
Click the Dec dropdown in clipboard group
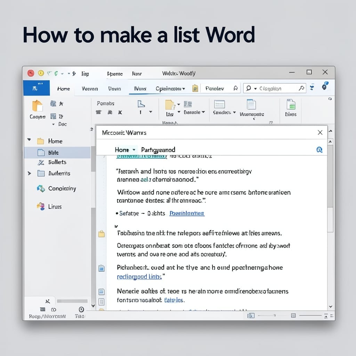tap(60, 124)
